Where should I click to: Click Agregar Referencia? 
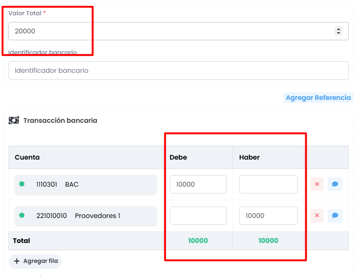(x=318, y=98)
